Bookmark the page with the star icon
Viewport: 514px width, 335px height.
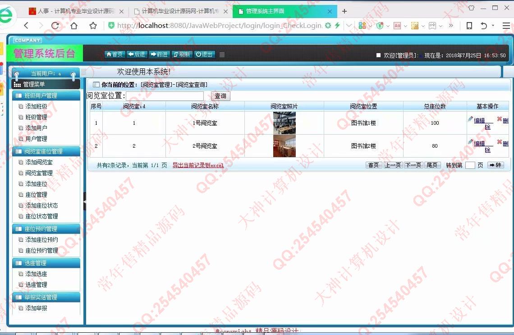(93, 25)
